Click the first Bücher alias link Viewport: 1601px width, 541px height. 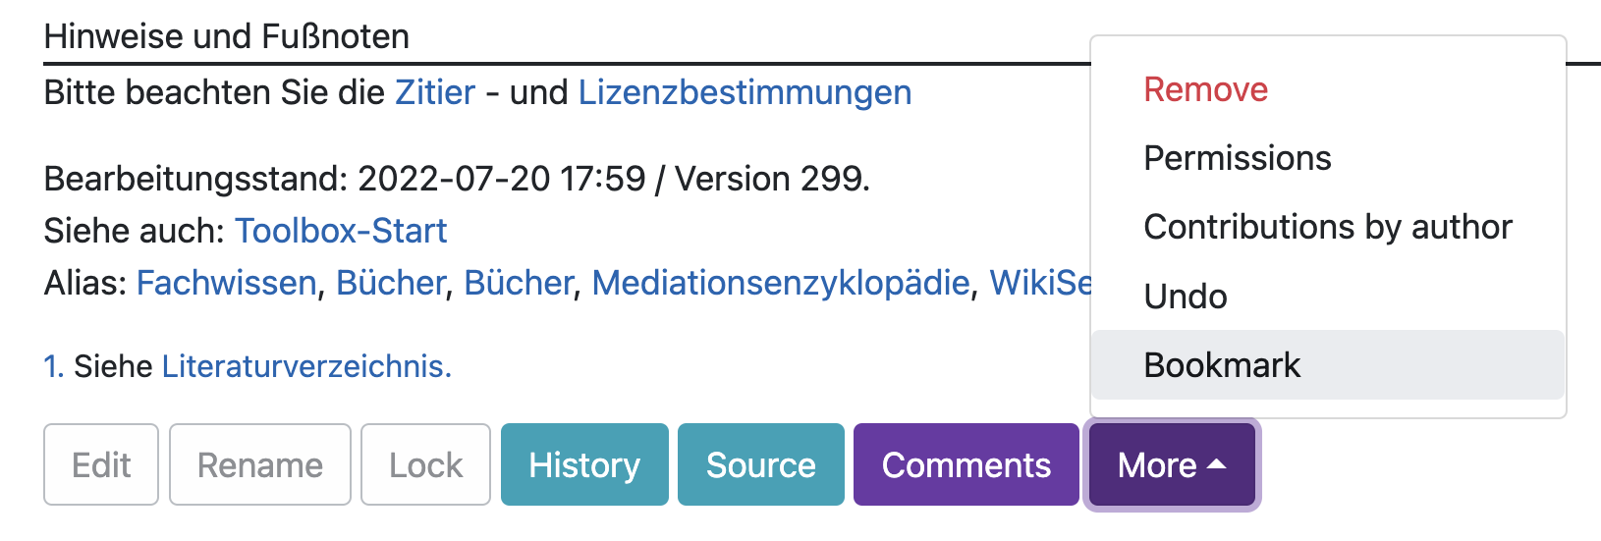pyautogui.click(x=391, y=283)
